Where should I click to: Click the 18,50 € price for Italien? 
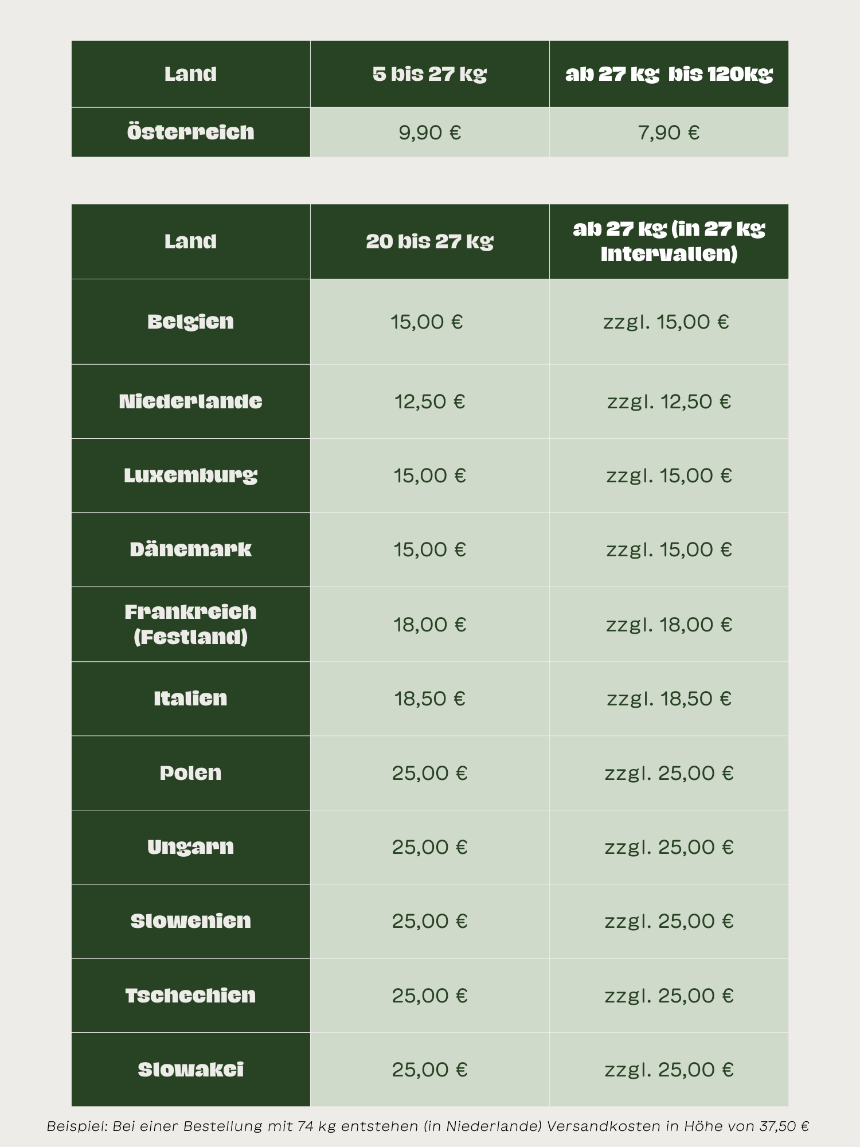click(x=429, y=699)
